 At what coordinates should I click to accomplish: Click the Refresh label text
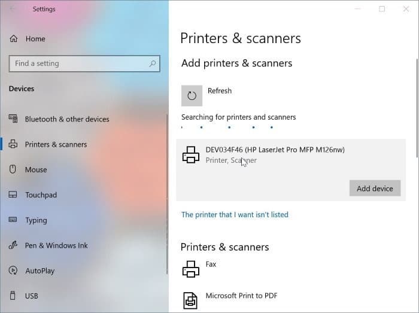(x=220, y=91)
